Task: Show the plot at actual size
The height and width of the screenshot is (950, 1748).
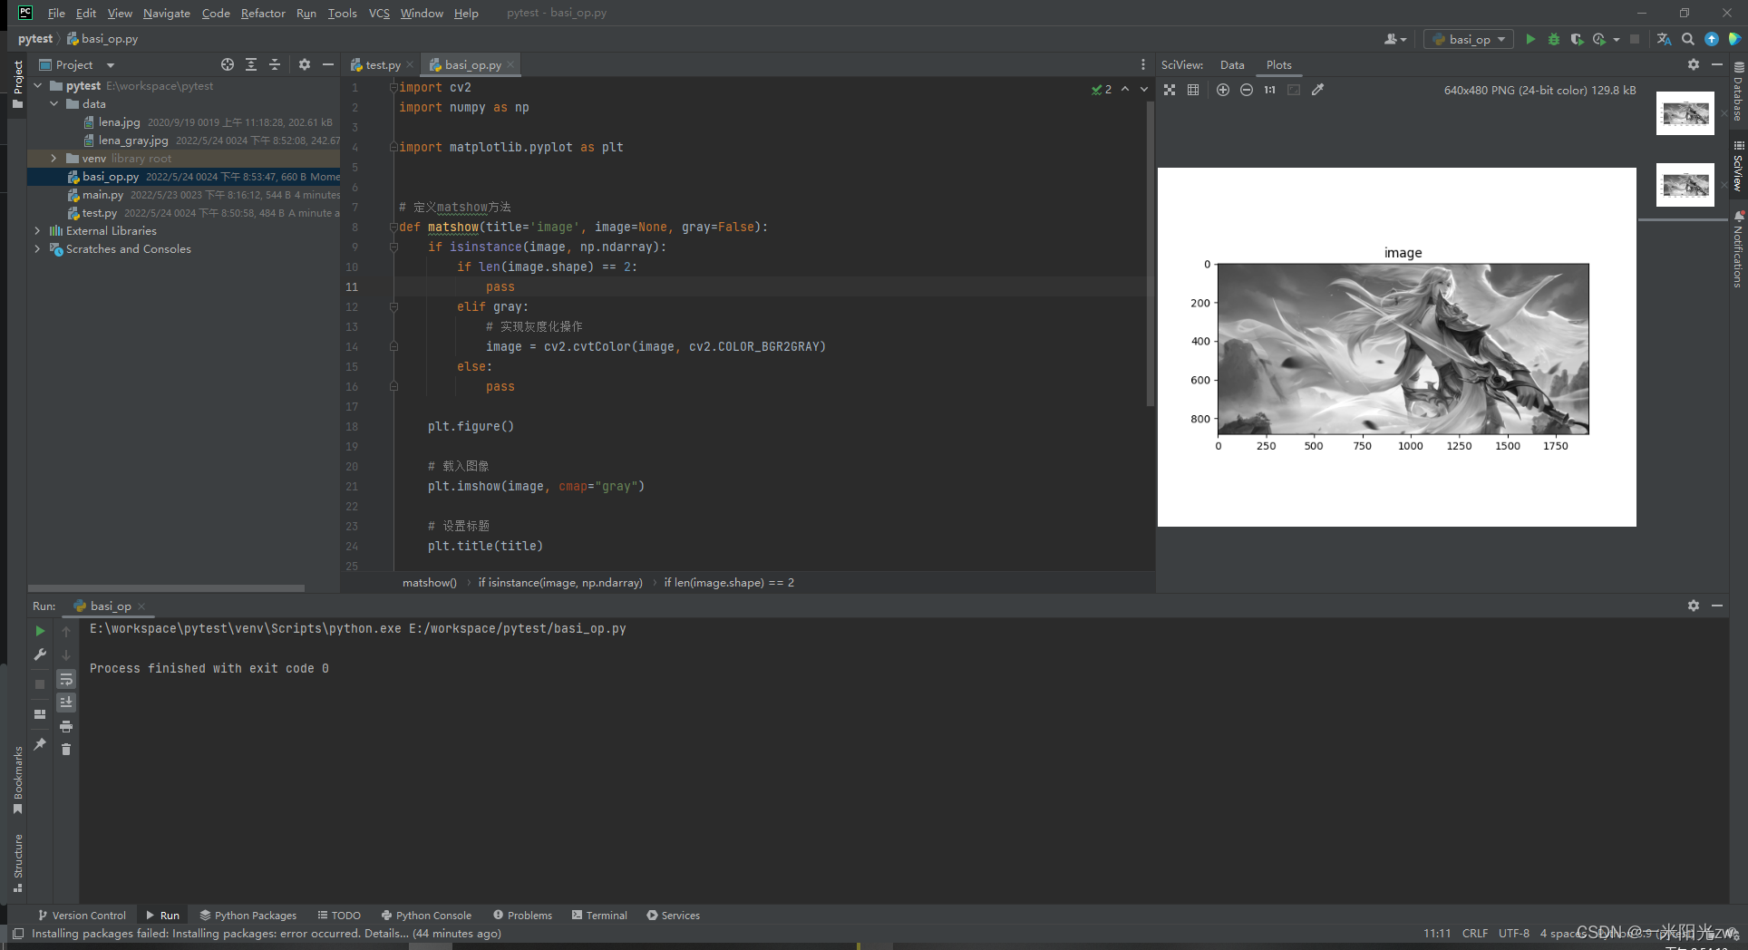Action: pos(1270,90)
